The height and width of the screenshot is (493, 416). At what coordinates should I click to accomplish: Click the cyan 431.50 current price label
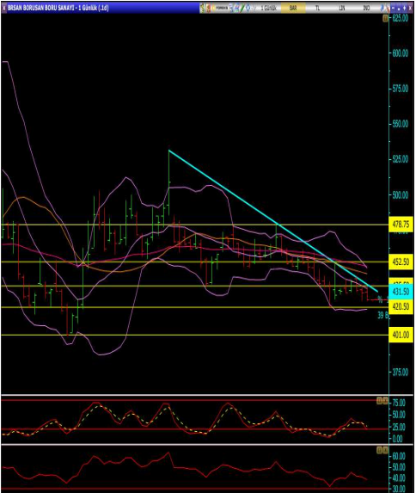[401, 292]
